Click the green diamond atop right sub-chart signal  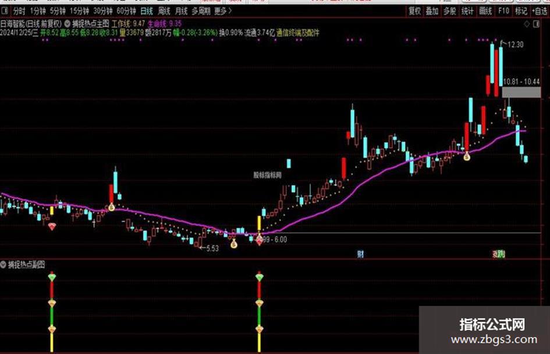(x=259, y=277)
